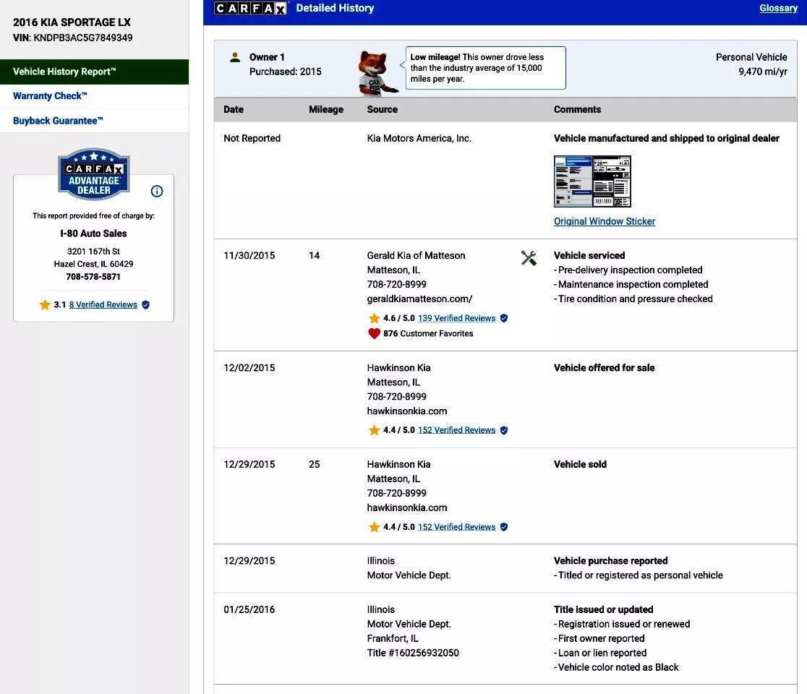
Task: Click the Date column header
Action: (x=234, y=109)
